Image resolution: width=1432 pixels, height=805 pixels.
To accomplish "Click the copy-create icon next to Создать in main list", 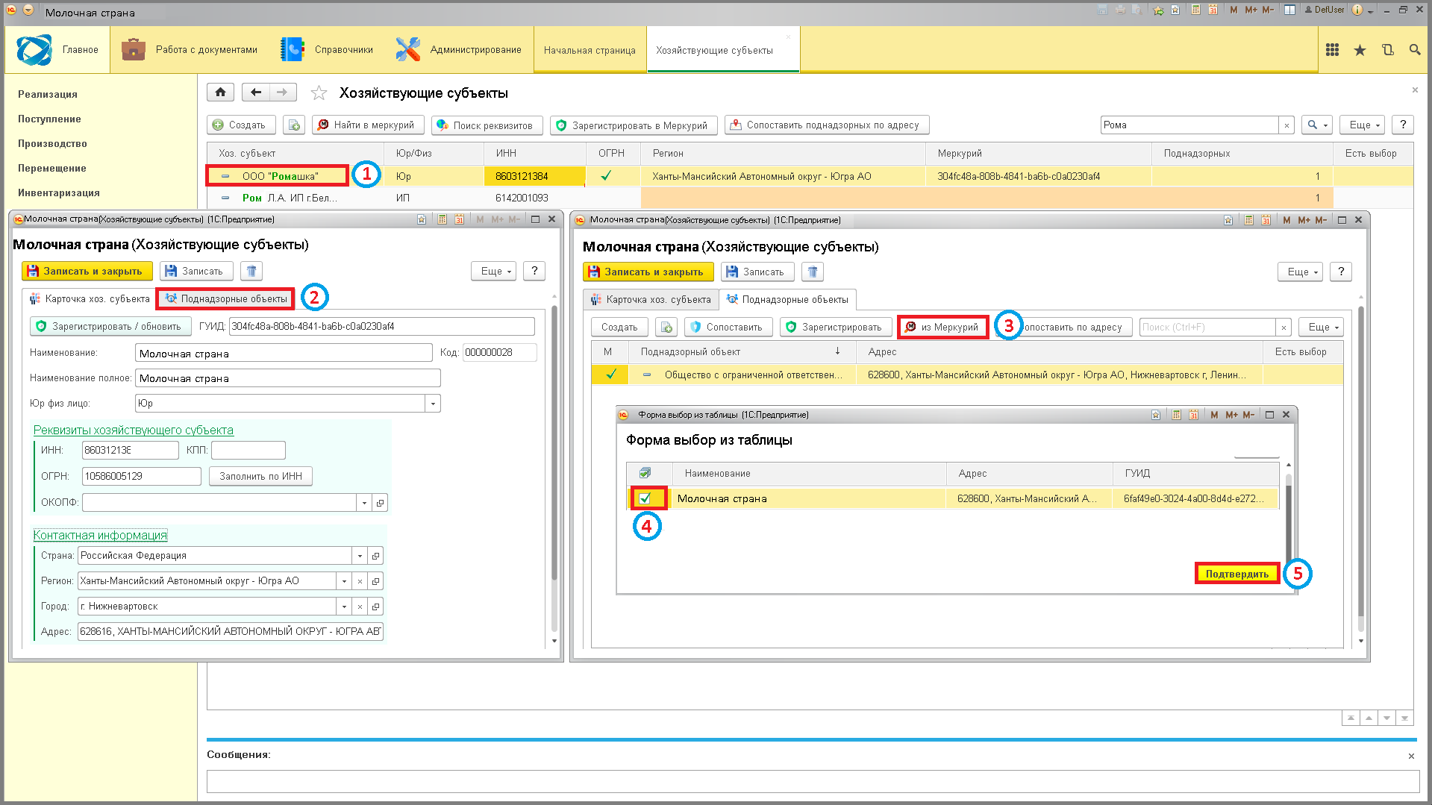I will pos(294,125).
